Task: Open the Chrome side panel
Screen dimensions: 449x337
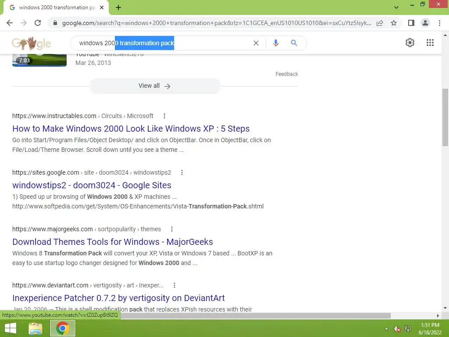Action: 411,23
